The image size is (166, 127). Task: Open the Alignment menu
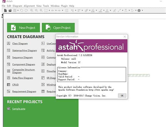tap(29, 6)
